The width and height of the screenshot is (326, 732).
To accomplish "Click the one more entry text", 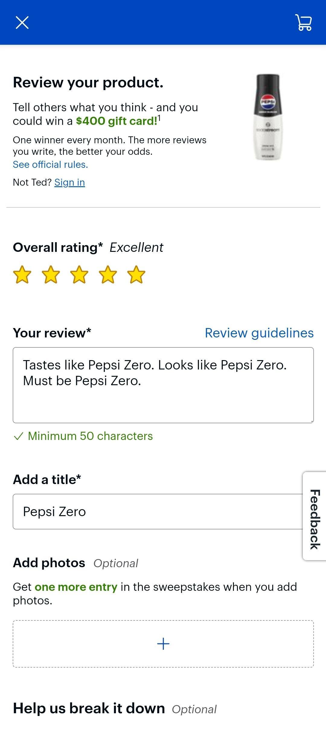I will pos(76,587).
